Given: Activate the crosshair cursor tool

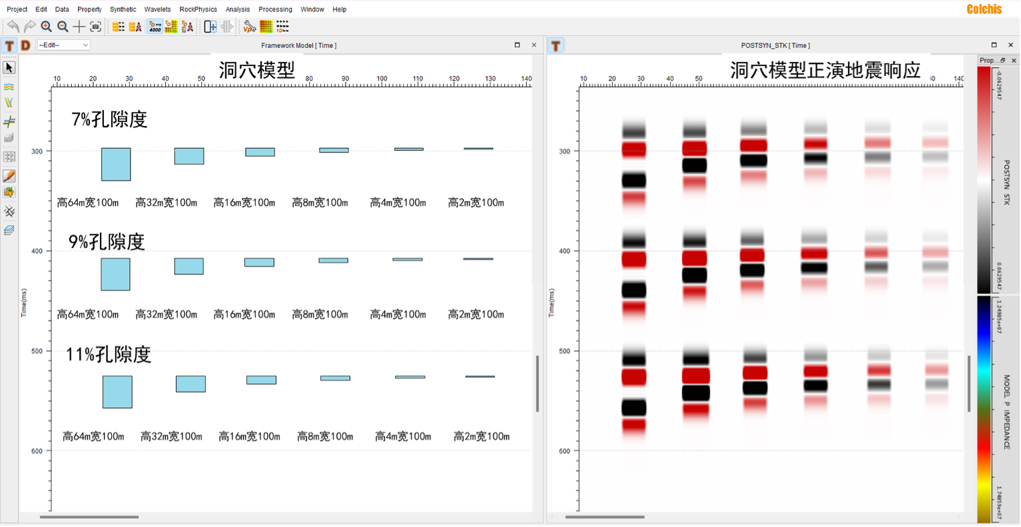Looking at the screenshot, I should pyautogui.click(x=79, y=27).
